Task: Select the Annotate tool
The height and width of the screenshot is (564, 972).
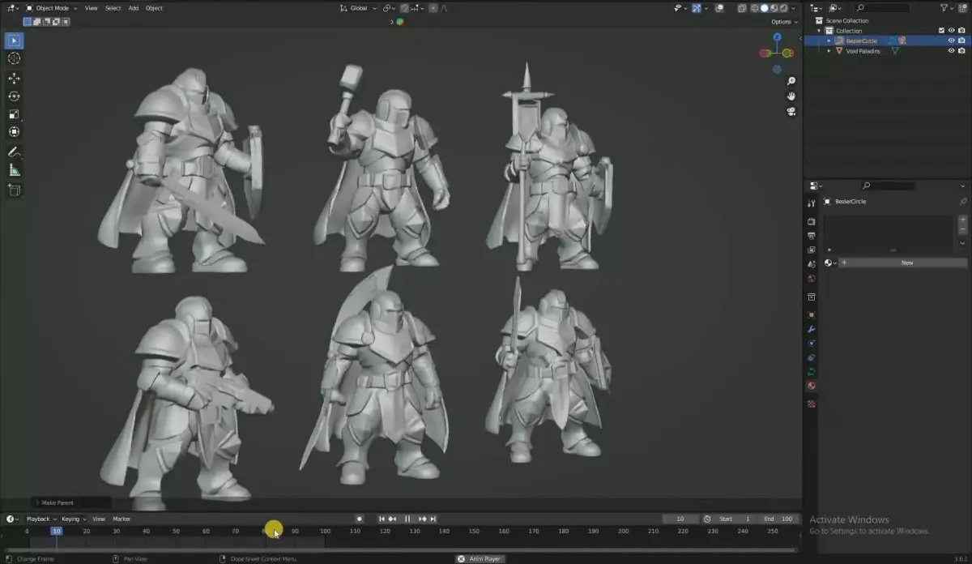Action: (x=14, y=152)
